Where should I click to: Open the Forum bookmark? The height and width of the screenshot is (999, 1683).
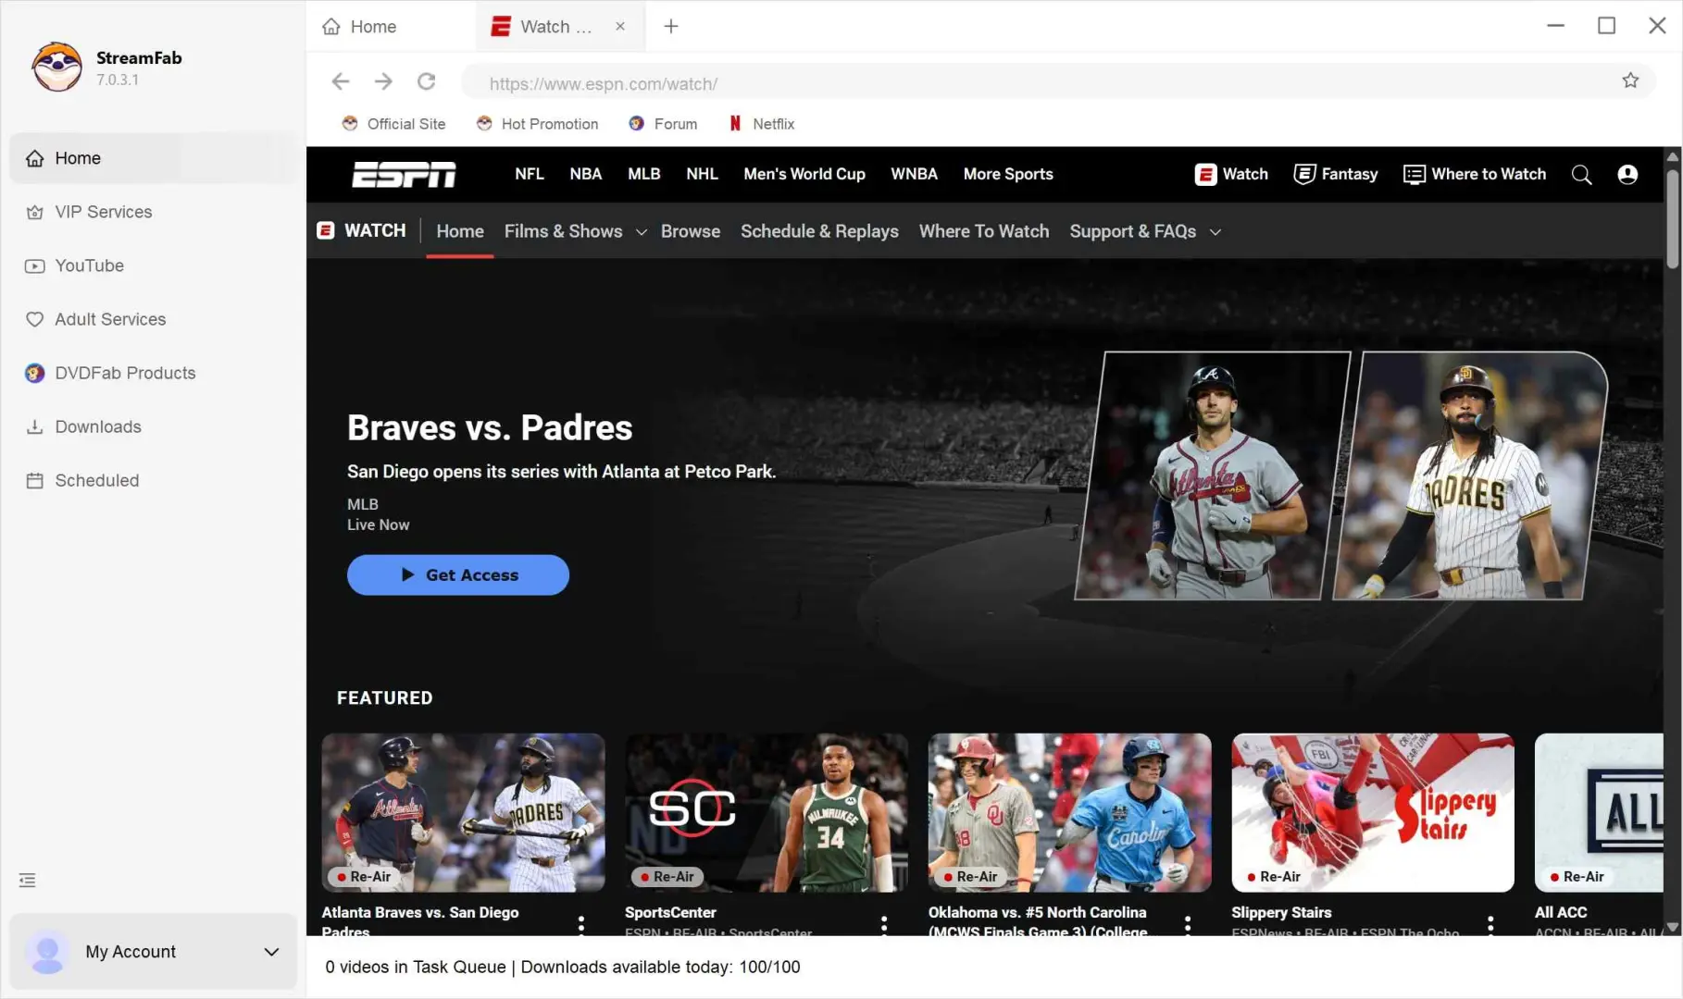click(x=663, y=124)
